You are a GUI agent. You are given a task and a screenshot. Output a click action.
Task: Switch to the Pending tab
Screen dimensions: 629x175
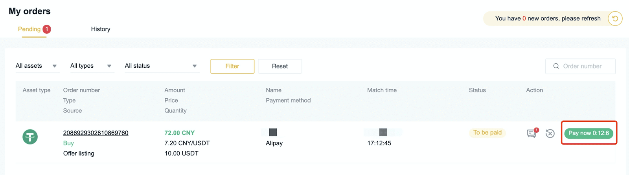(29, 29)
